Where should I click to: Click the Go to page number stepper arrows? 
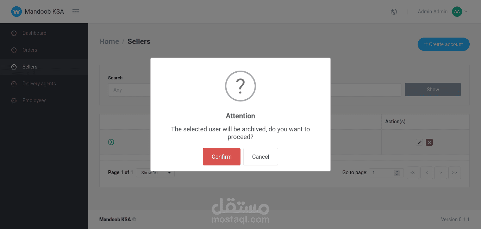coord(397,172)
